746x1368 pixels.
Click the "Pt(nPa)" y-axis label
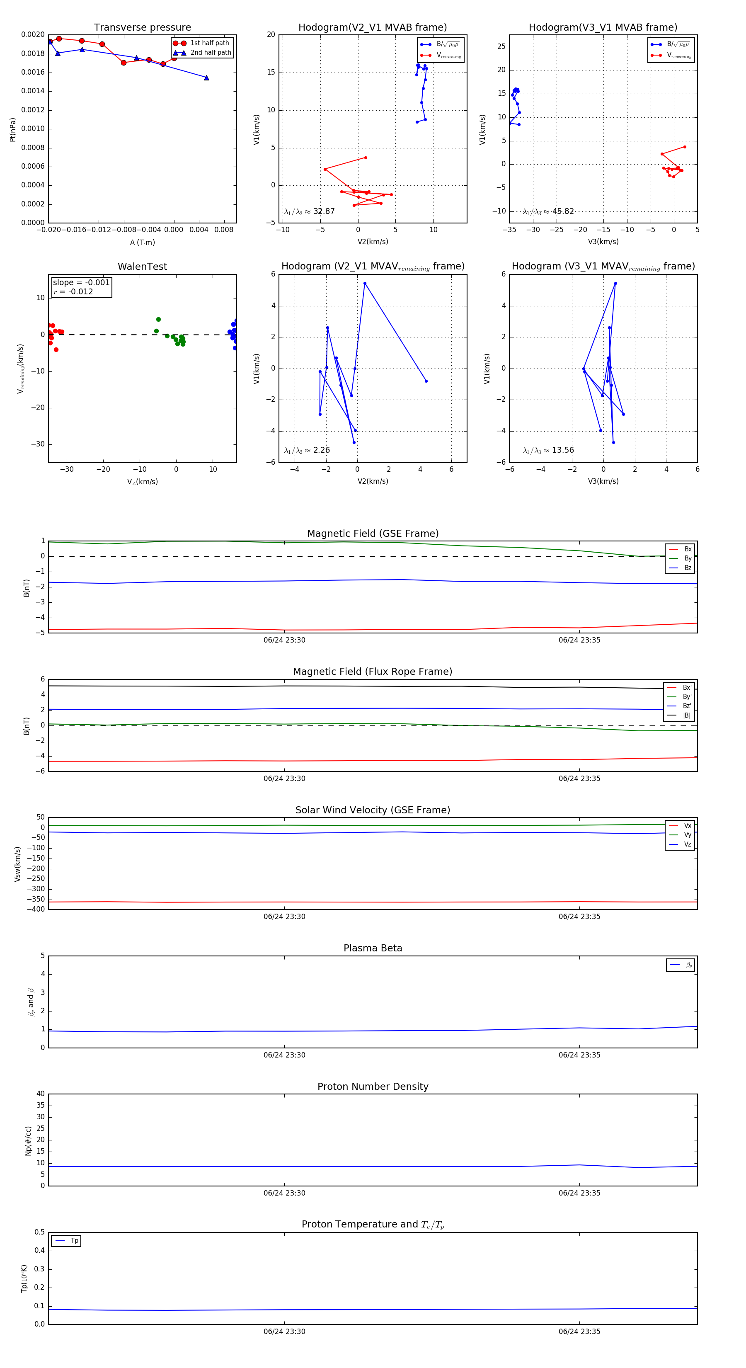click(13, 130)
